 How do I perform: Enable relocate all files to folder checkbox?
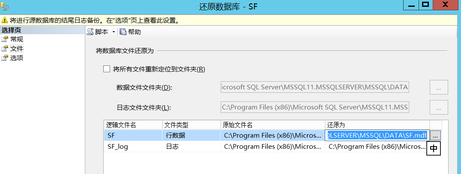coord(107,69)
